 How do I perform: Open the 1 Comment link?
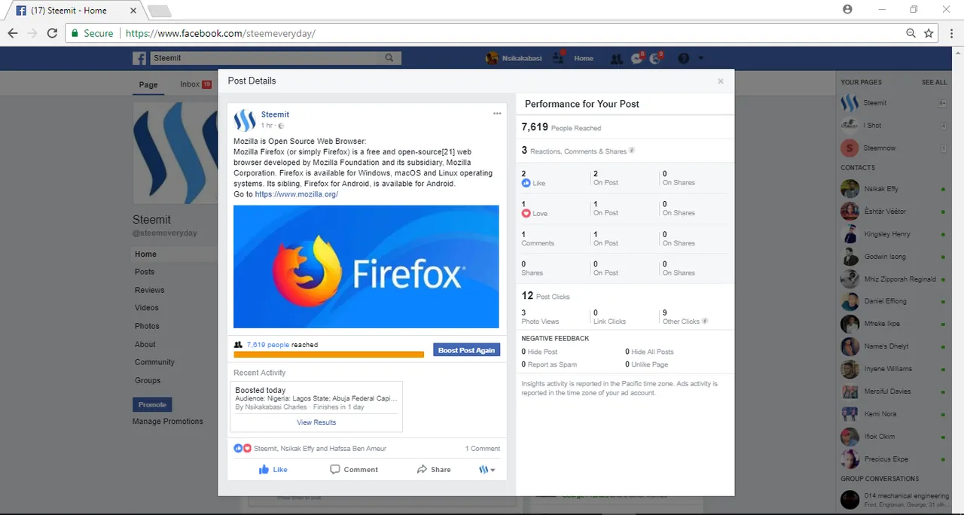(483, 448)
